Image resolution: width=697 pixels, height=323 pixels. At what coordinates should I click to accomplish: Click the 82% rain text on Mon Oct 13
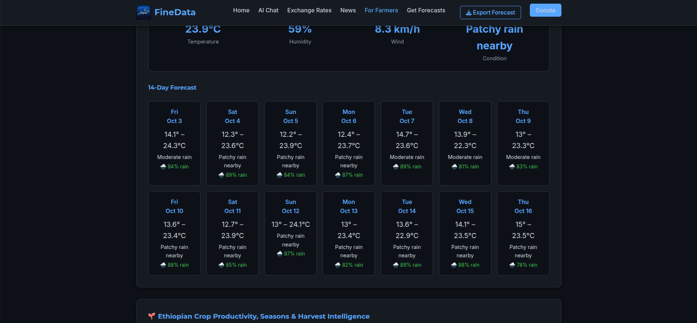click(x=352, y=265)
